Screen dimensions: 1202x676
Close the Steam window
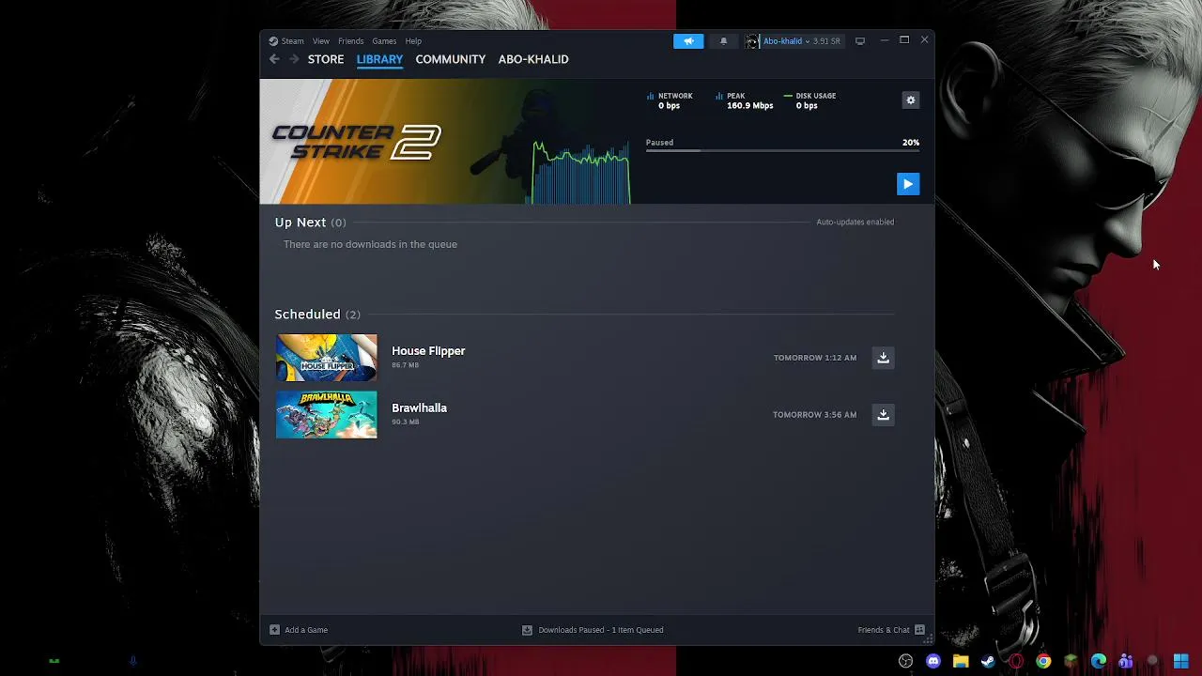(x=924, y=40)
